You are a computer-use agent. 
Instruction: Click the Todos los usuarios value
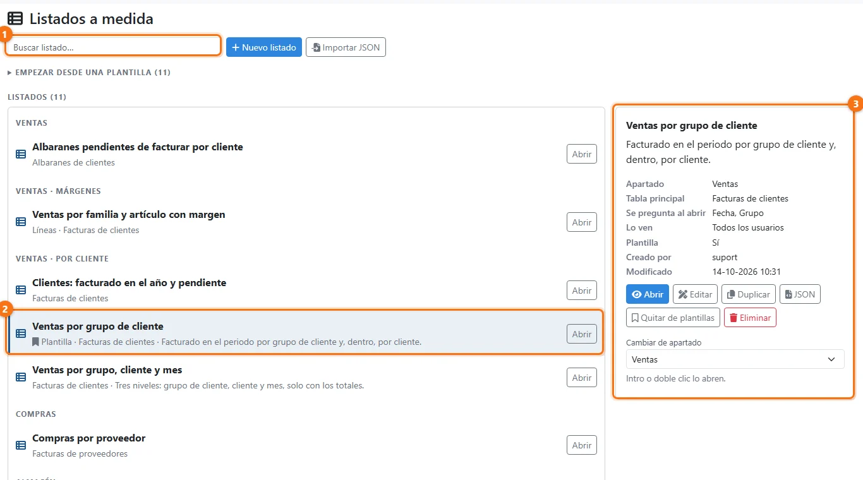(x=748, y=227)
